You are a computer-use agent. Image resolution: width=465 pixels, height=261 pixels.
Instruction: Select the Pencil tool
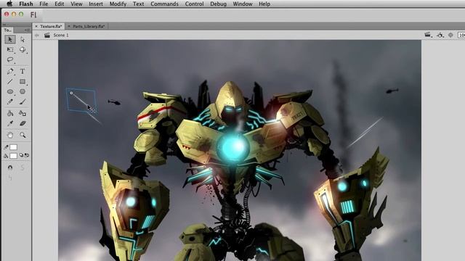coord(10,101)
